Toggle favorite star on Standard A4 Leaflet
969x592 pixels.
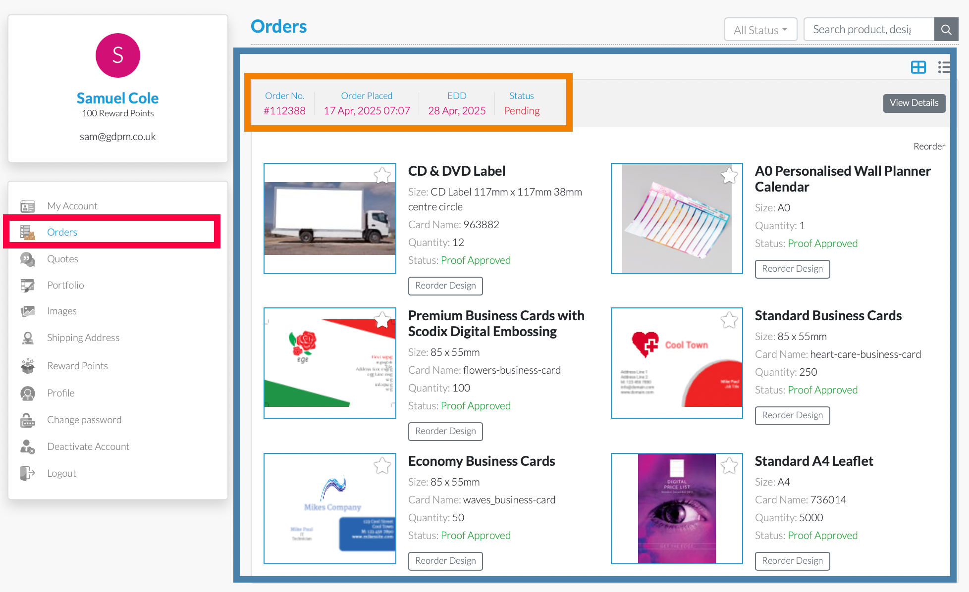[729, 465]
